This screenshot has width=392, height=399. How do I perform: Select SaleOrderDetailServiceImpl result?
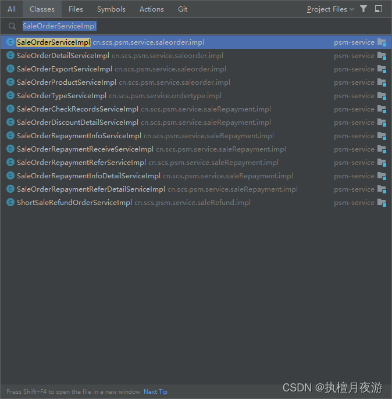pyautogui.click(x=196, y=56)
